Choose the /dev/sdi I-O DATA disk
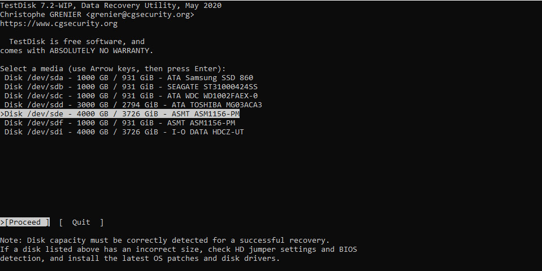This screenshot has width=542, height=271. (124, 132)
